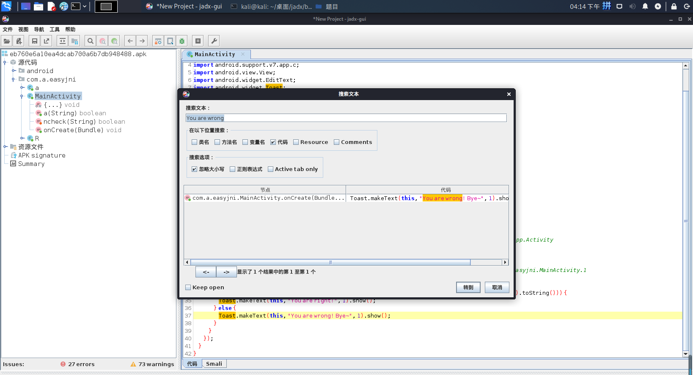Expand the 资源文件 tree node
The width and height of the screenshot is (693, 375).
coord(5,147)
